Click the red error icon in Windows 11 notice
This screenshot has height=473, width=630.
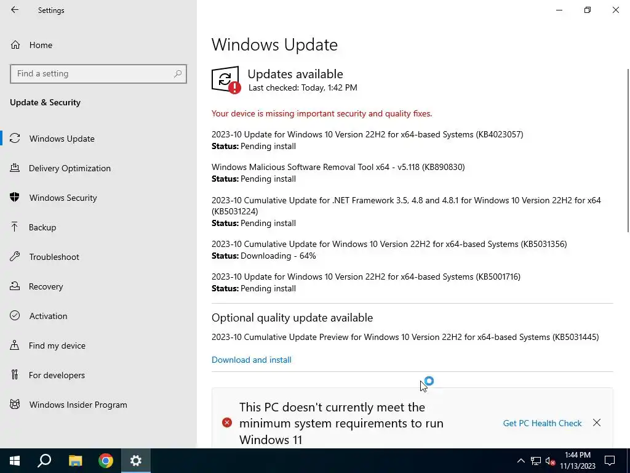tap(227, 422)
